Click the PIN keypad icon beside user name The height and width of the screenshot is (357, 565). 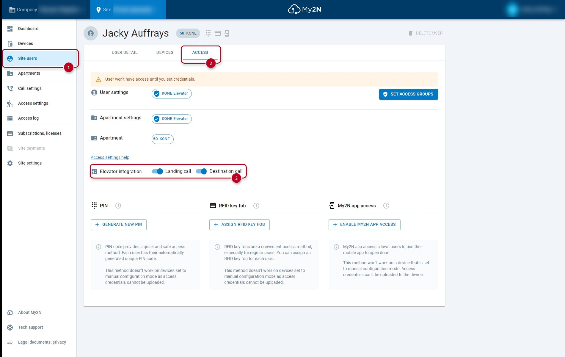pyautogui.click(x=208, y=33)
